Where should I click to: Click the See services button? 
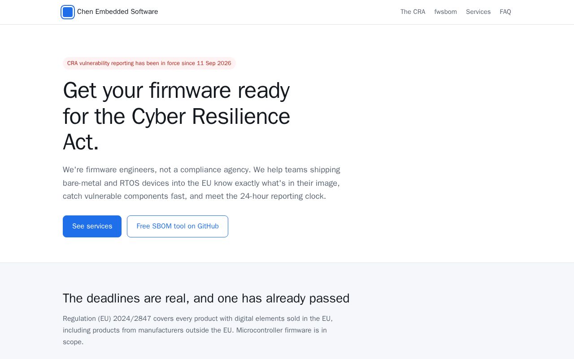(x=92, y=226)
